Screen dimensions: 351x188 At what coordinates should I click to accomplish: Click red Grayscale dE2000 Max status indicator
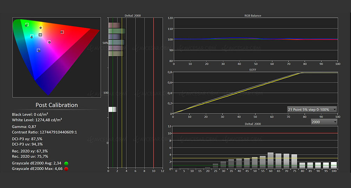tap(66, 169)
